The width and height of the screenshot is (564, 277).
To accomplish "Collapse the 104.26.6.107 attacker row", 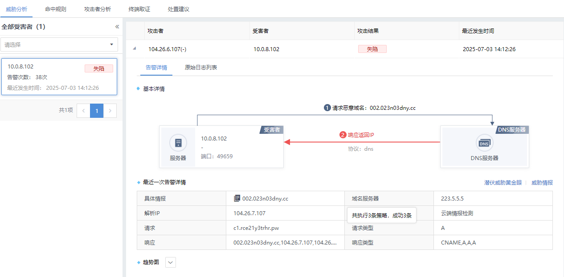I will click(135, 49).
